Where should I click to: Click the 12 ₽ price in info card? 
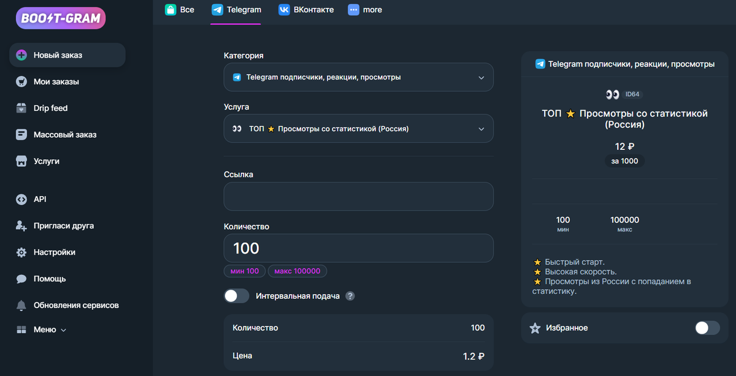click(624, 146)
